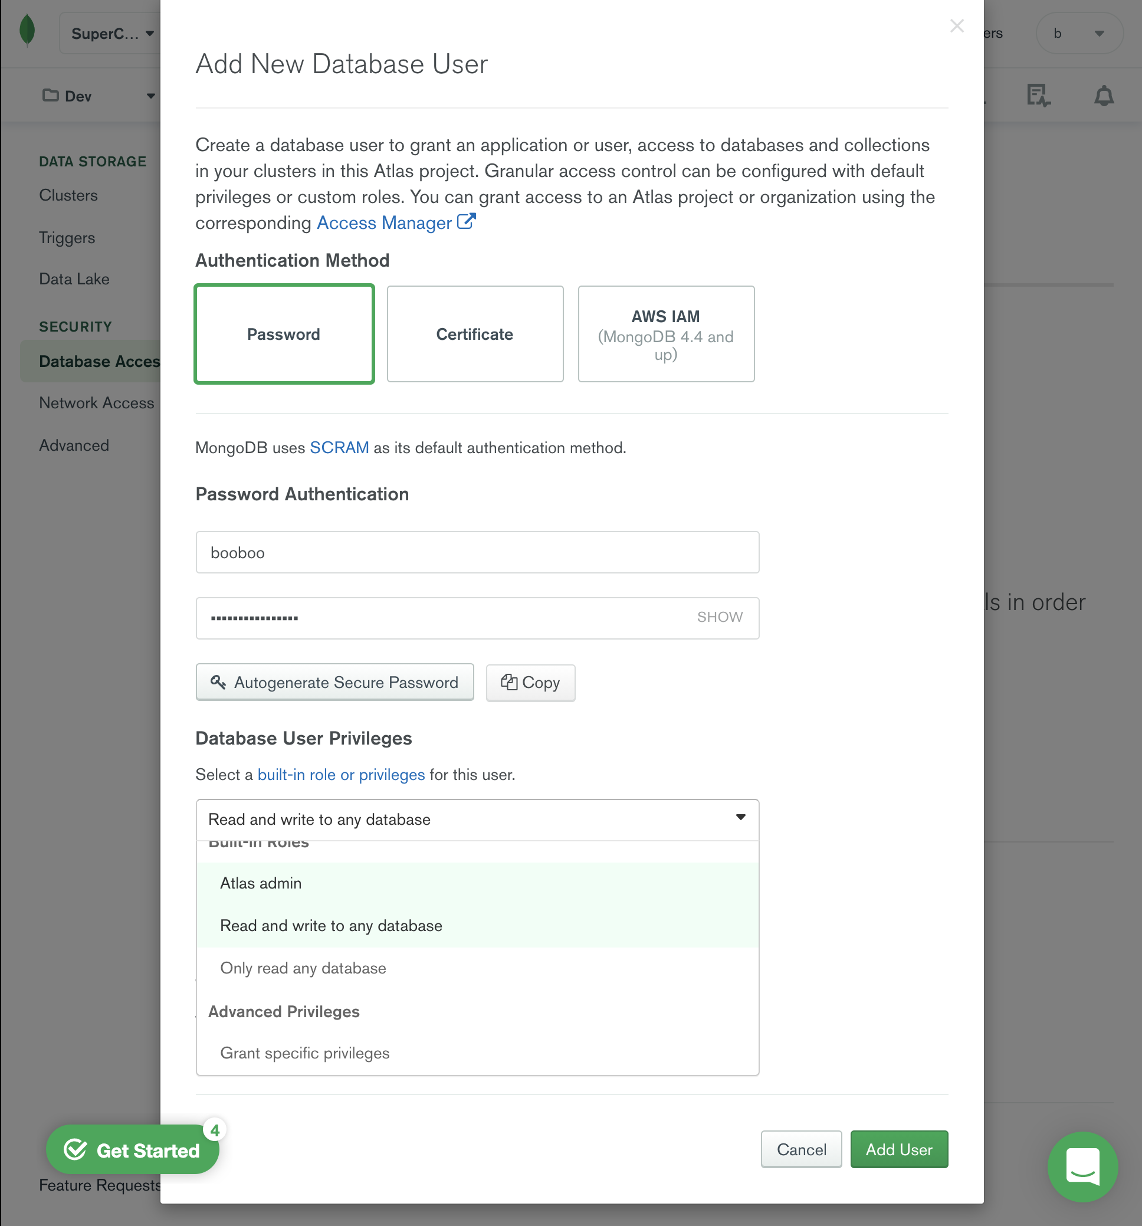This screenshot has width=1142, height=1226.
Task: Click the MongoDB leaf logo
Action: click(x=27, y=31)
